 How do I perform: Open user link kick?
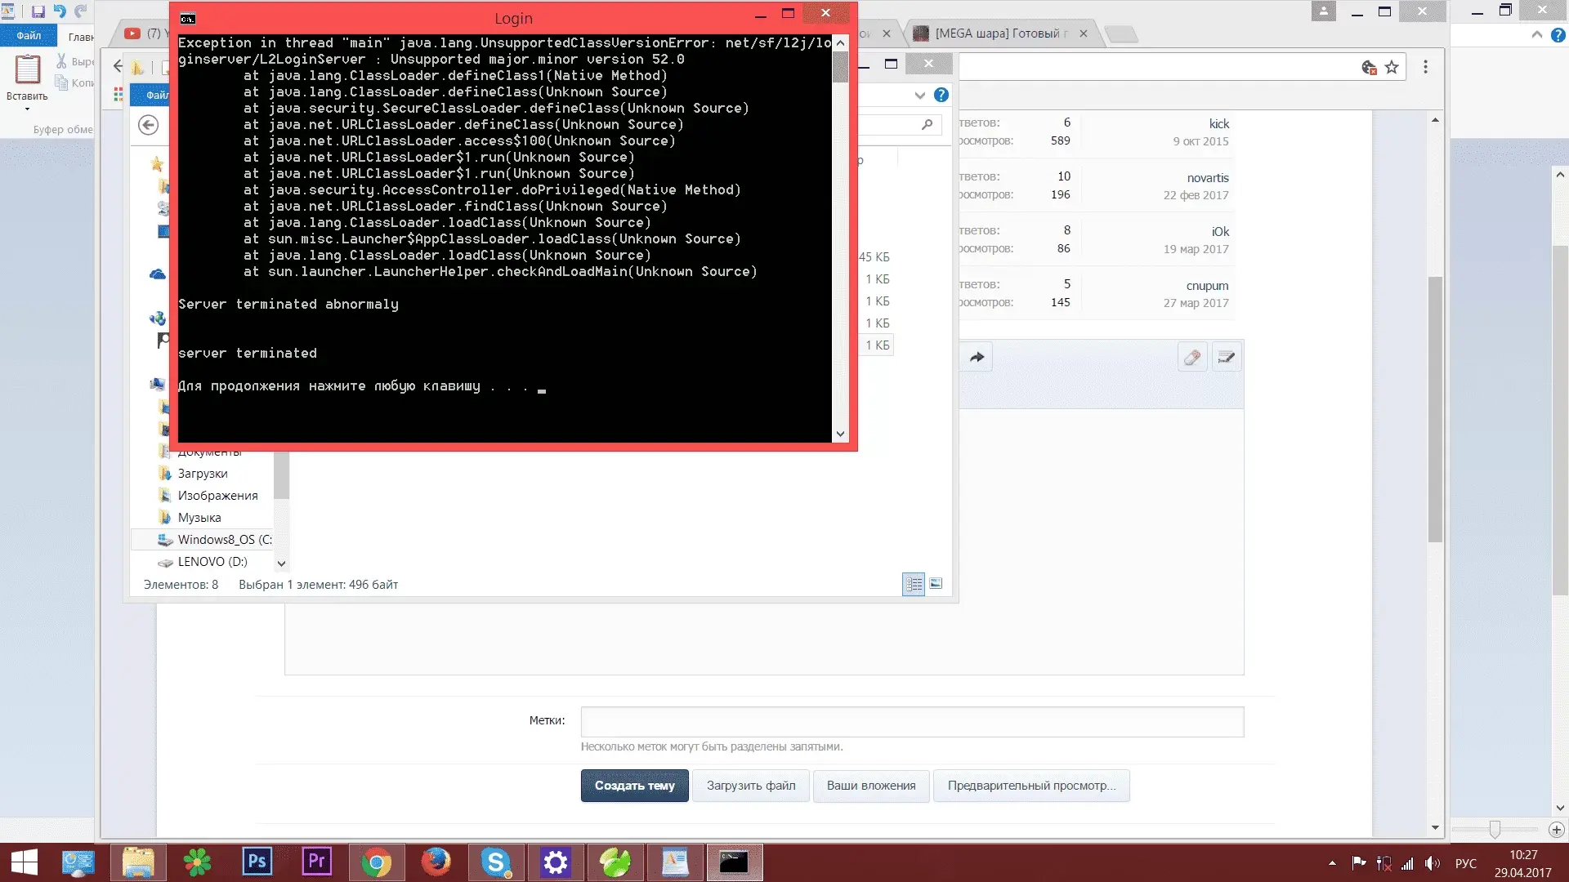coord(1219,124)
